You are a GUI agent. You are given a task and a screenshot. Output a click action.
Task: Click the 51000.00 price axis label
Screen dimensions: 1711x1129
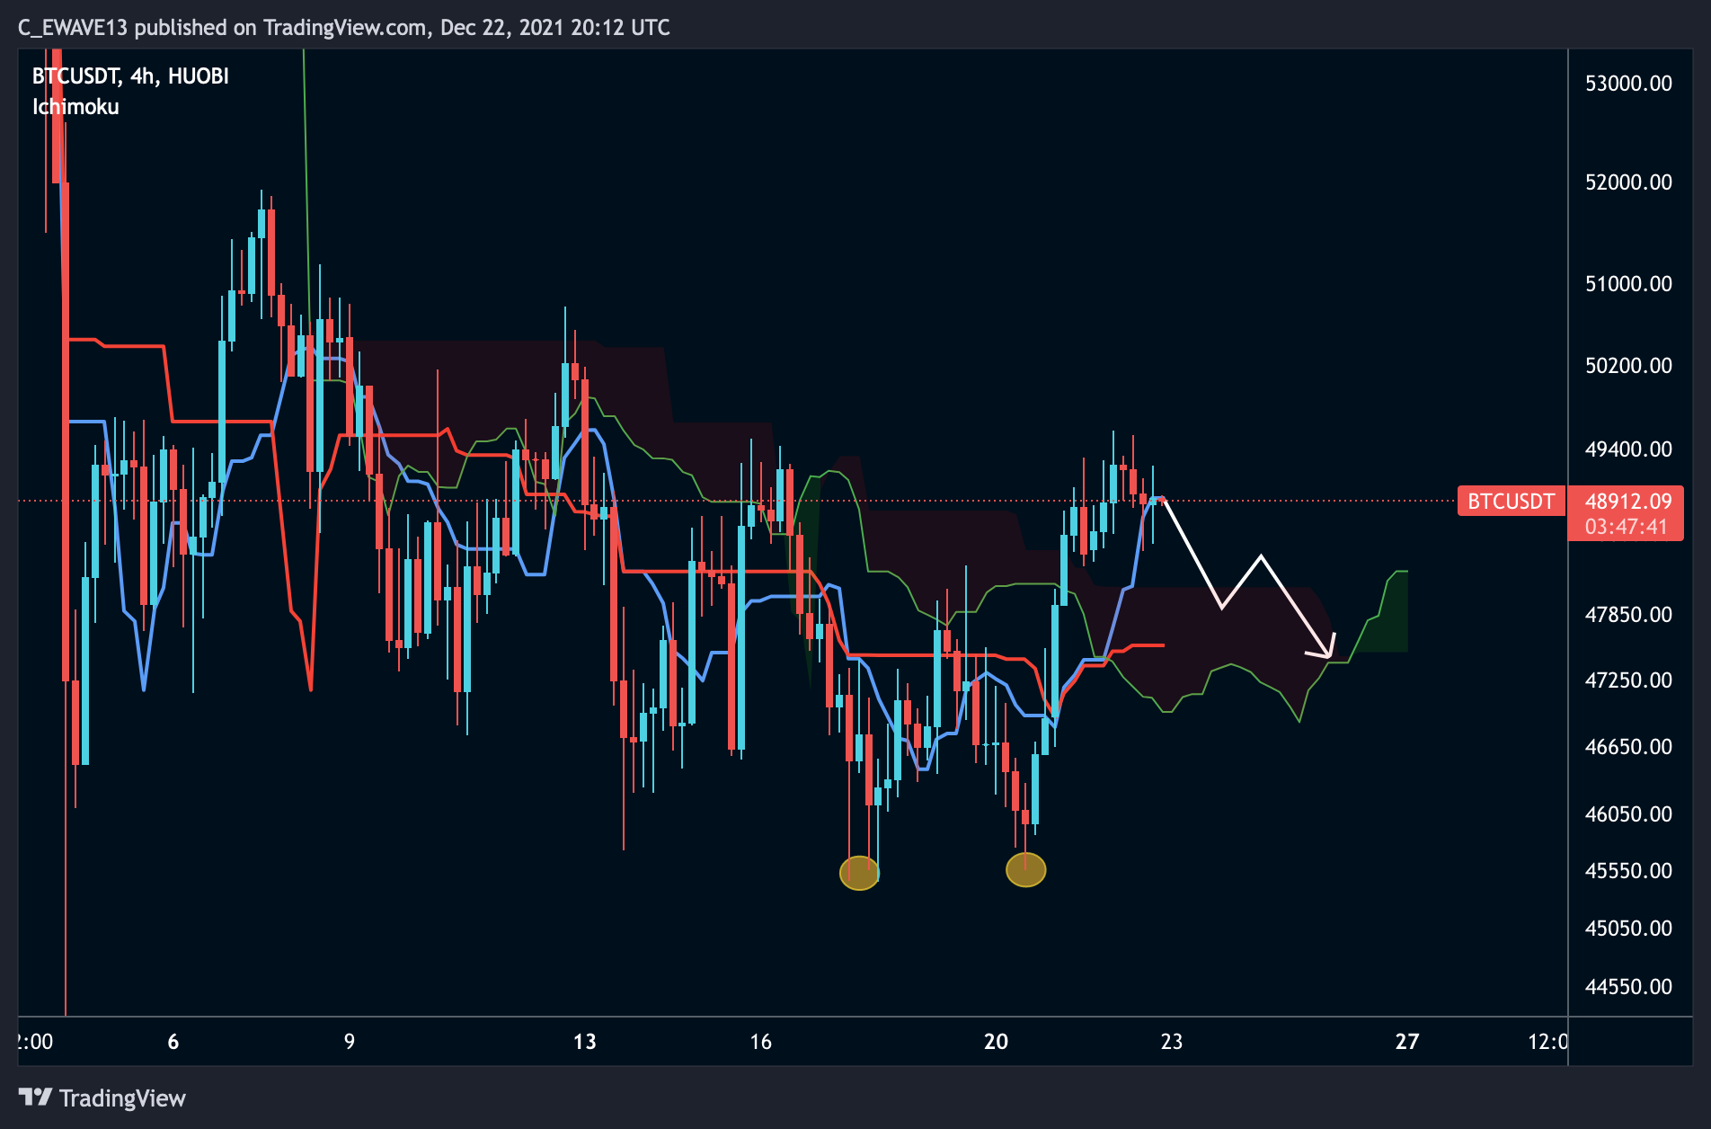tap(1628, 284)
